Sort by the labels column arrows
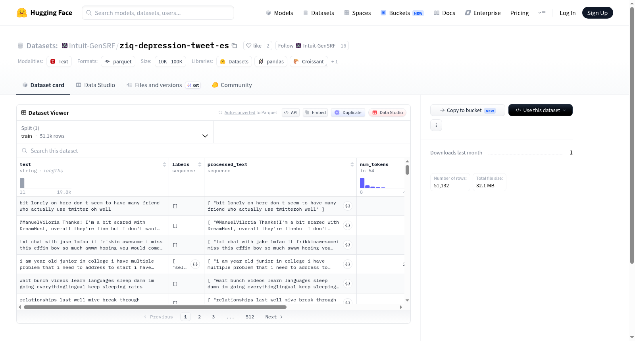Image resolution: width=635 pixels, height=341 pixels. coord(200,164)
